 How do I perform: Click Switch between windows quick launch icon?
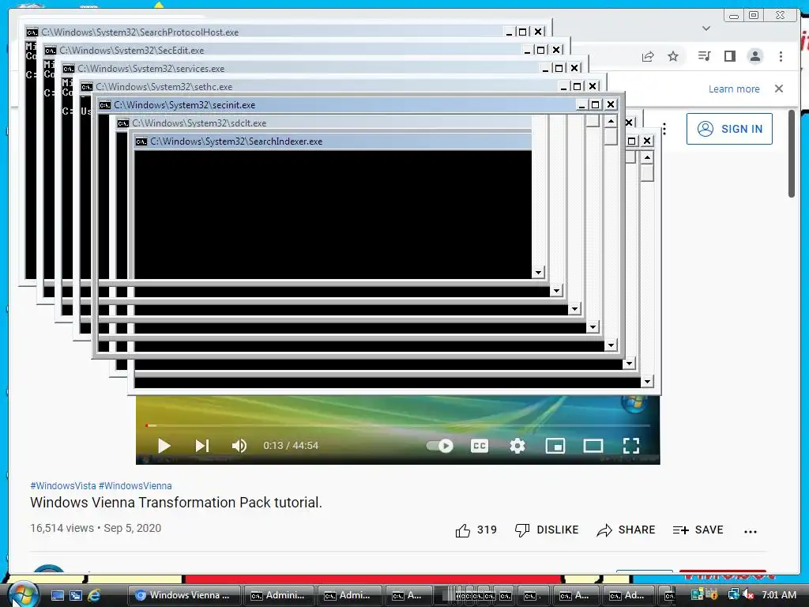76,595
